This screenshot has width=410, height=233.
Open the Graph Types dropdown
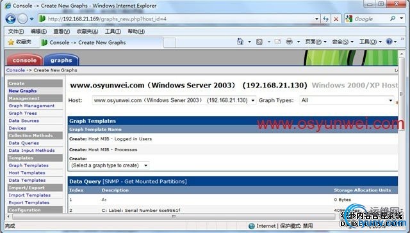[x=347, y=100]
